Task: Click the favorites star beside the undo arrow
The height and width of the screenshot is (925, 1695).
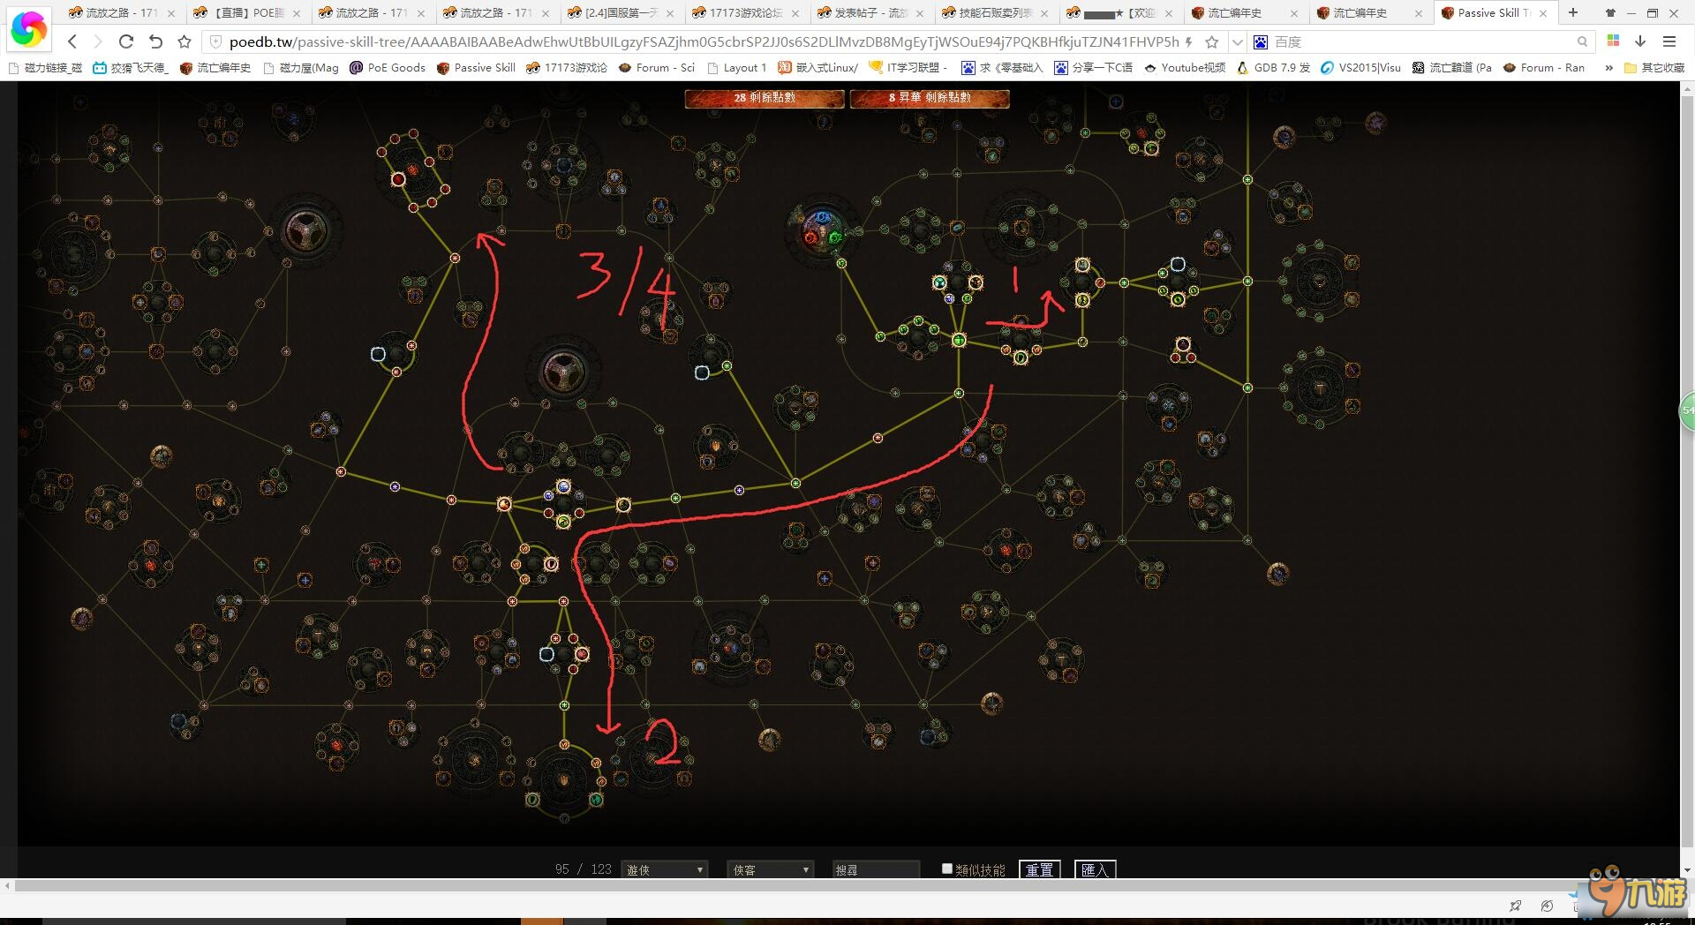Action: [185, 41]
